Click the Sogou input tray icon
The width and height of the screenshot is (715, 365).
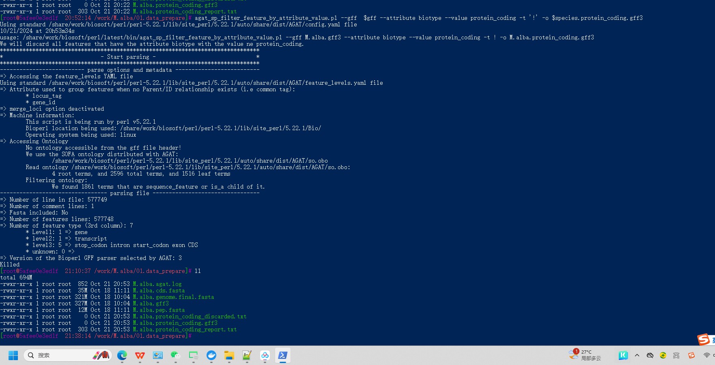tap(691, 356)
